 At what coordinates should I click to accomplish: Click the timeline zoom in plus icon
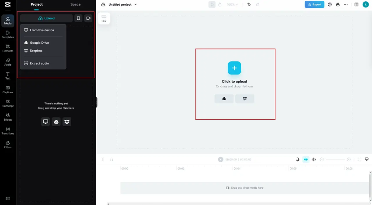(348, 160)
